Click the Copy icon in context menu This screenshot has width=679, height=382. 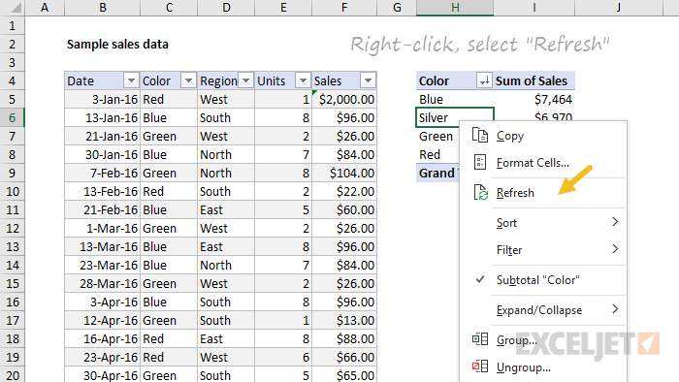point(480,136)
